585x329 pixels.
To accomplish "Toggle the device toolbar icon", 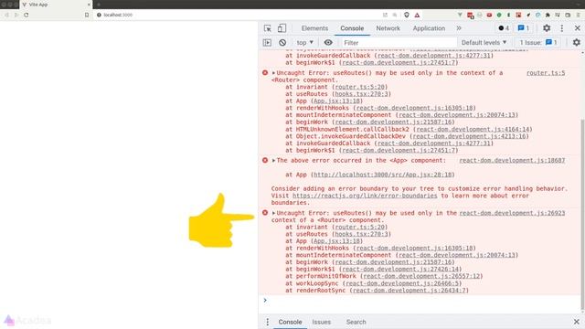I will (282, 28).
